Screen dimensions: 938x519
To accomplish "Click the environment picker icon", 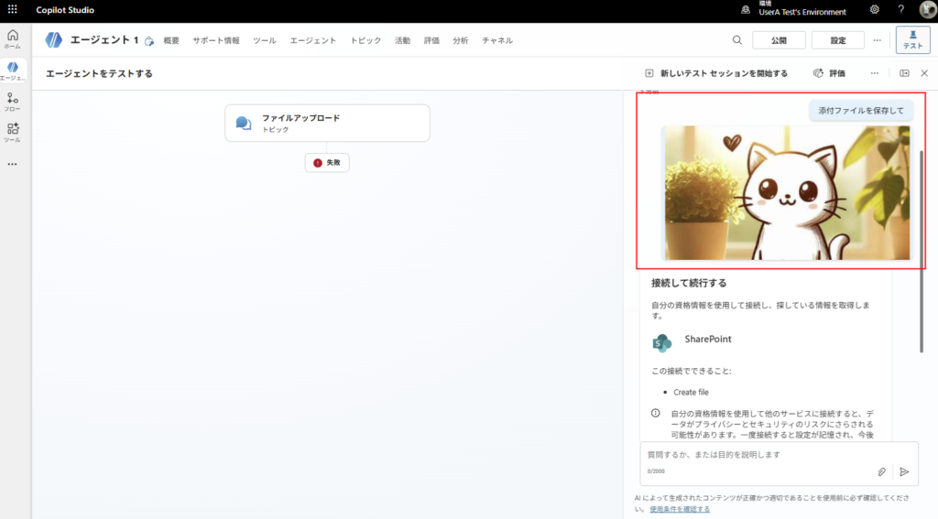I will [746, 9].
